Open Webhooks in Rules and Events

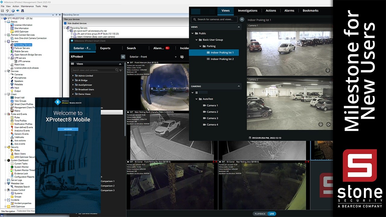[x=19, y=137]
